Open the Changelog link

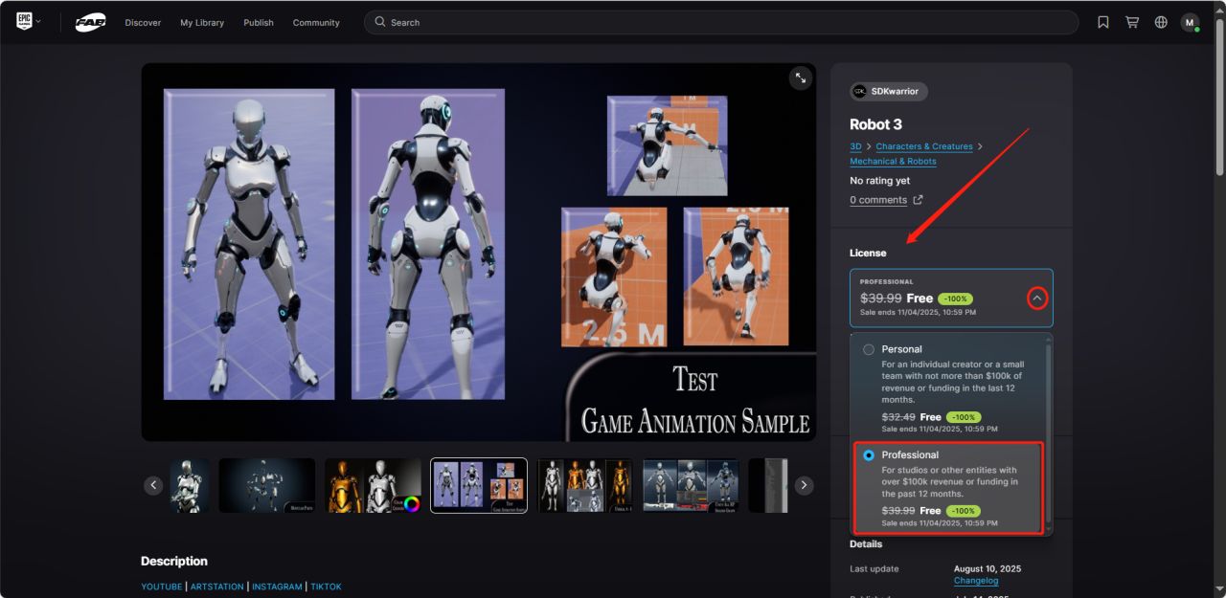pyautogui.click(x=976, y=581)
